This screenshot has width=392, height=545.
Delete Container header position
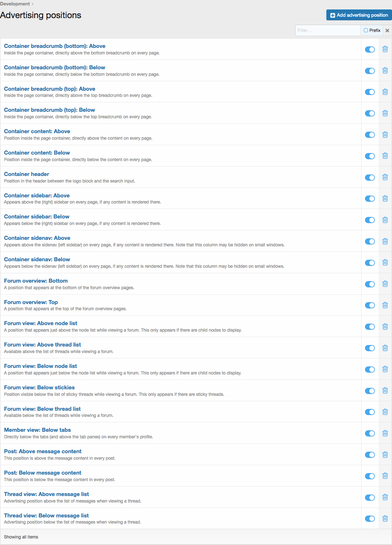pyautogui.click(x=385, y=177)
